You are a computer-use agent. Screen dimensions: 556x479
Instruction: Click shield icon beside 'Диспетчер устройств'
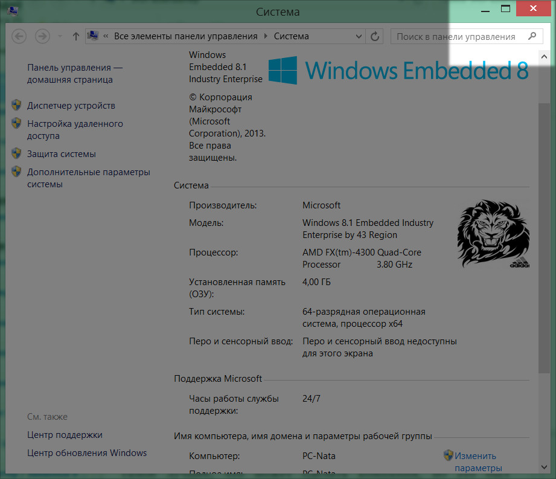[16, 105]
